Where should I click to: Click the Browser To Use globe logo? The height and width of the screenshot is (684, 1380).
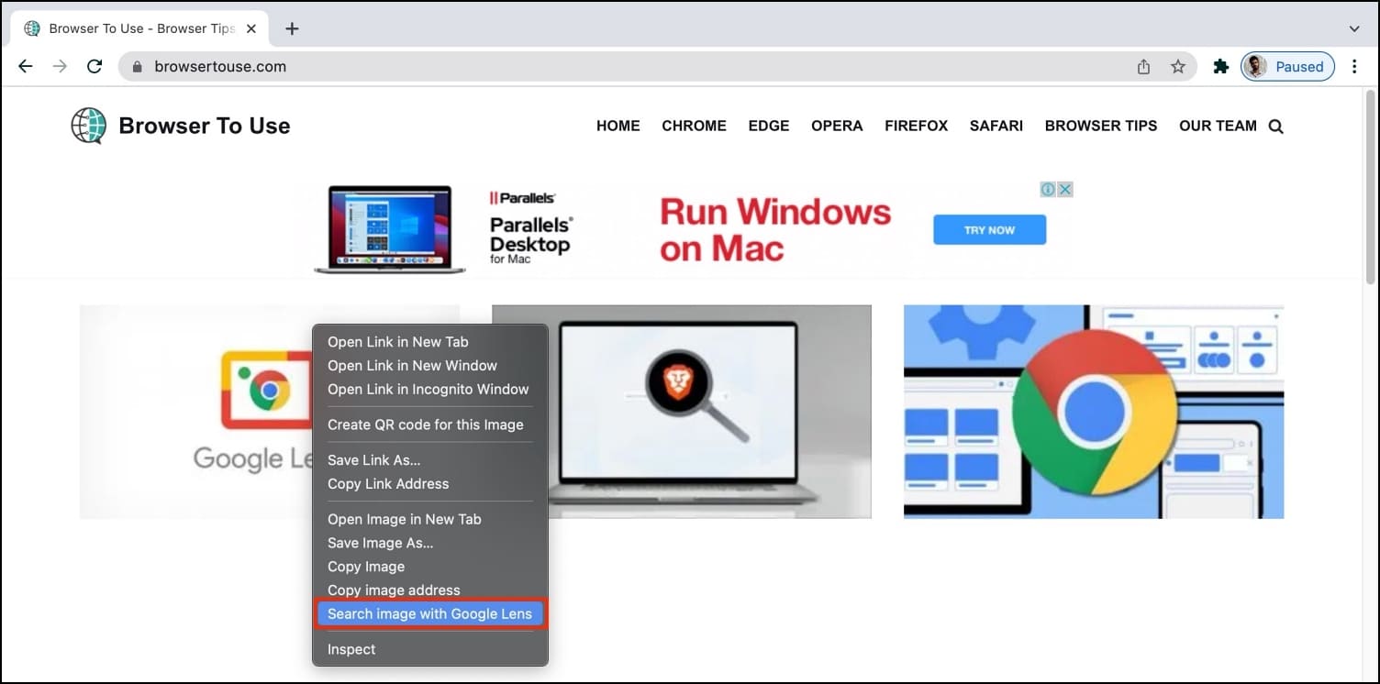(x=88, y=126)
